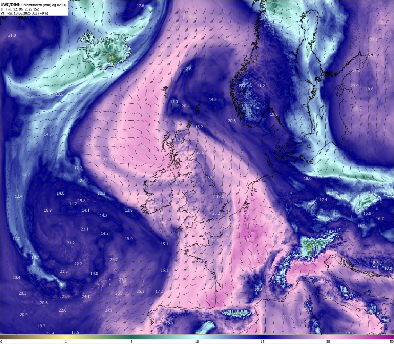
Task: Click the '13.8' value southwest of Iceland
Action: pos(60,94)
